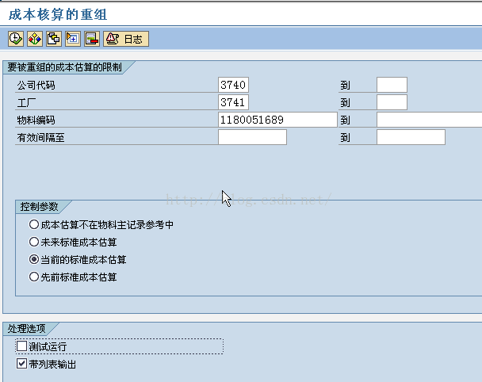Click the overlapping-pages copy toolbar icon
The image size is (482, 382).
pyautogui.click(x=53, y=39)
